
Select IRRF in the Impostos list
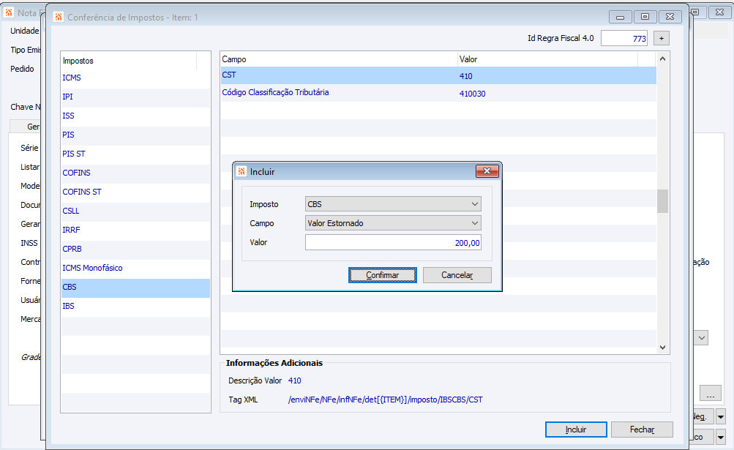(x=135, y=230)
